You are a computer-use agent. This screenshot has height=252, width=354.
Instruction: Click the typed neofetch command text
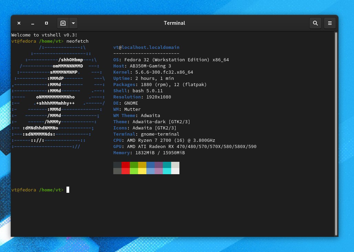(77, 41)
